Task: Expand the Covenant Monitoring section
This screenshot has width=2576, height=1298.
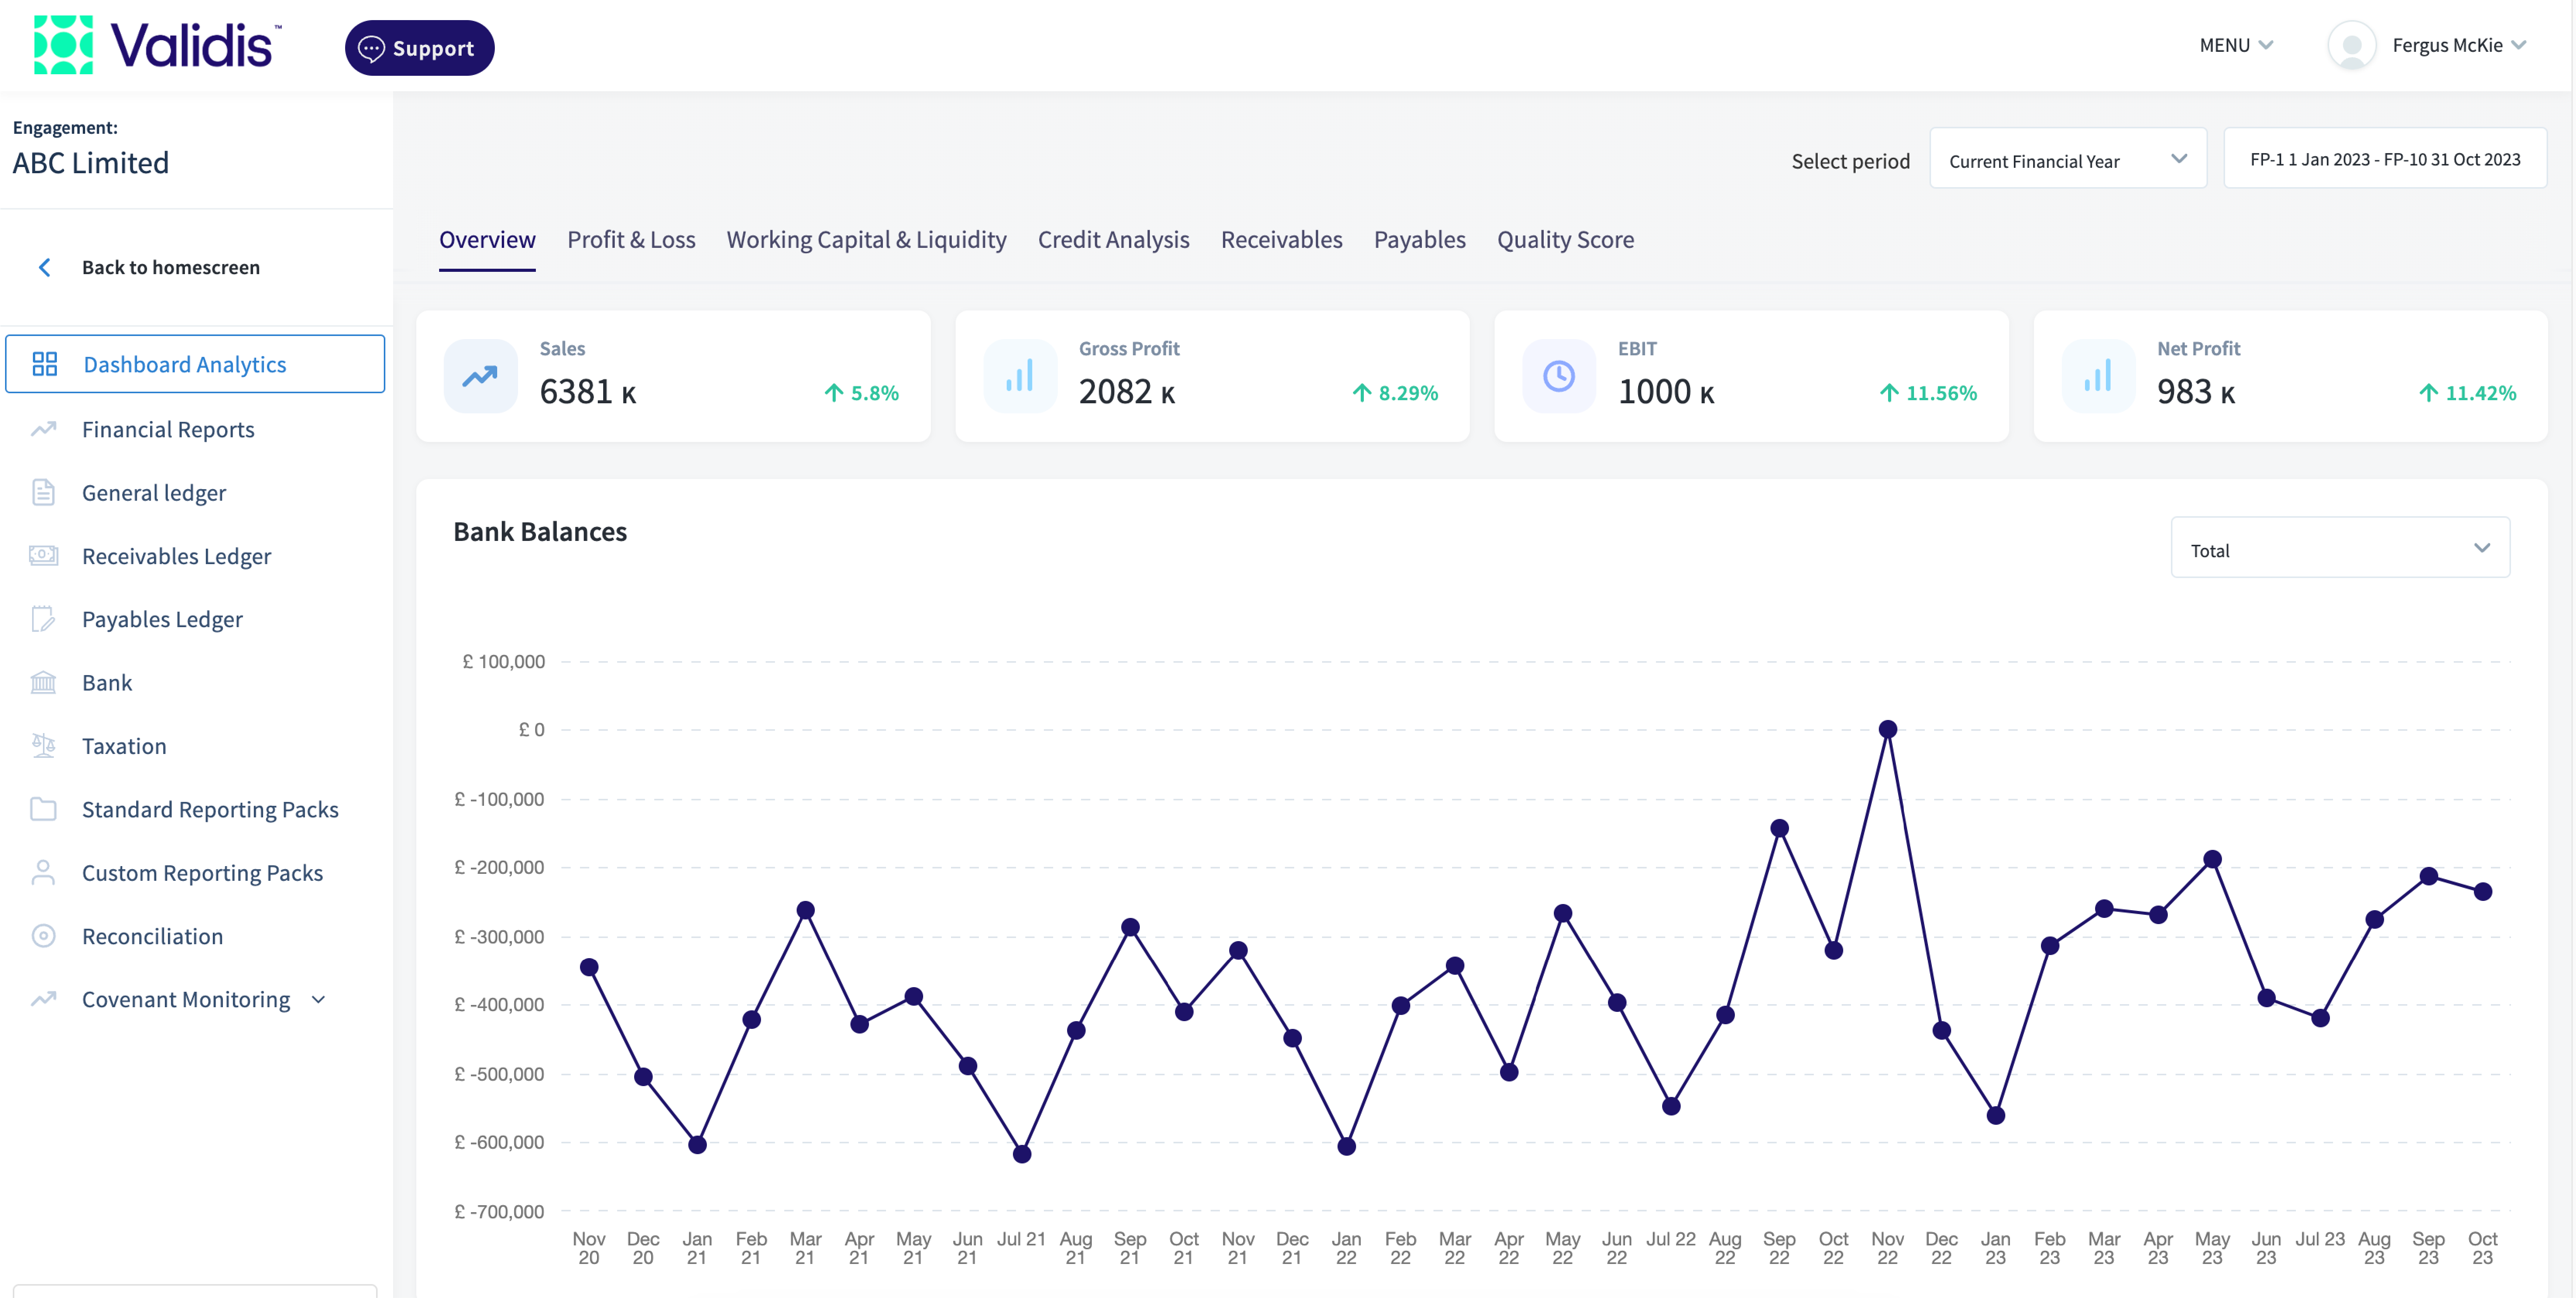Action: (318, 999)
